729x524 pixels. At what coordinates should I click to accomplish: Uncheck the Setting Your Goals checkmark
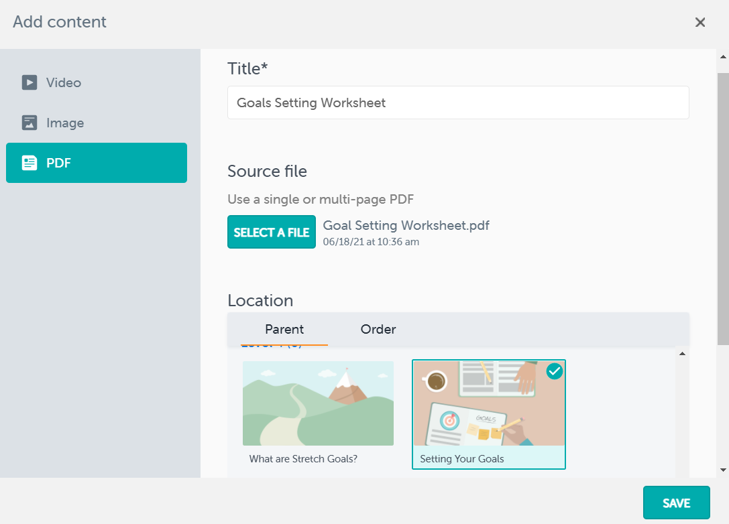[554, 371]
